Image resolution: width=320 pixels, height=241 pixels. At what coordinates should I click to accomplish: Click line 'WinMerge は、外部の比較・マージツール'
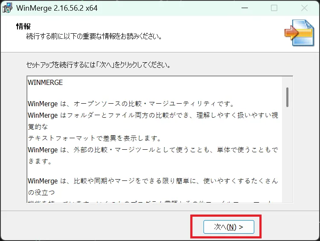pos(153,150)
